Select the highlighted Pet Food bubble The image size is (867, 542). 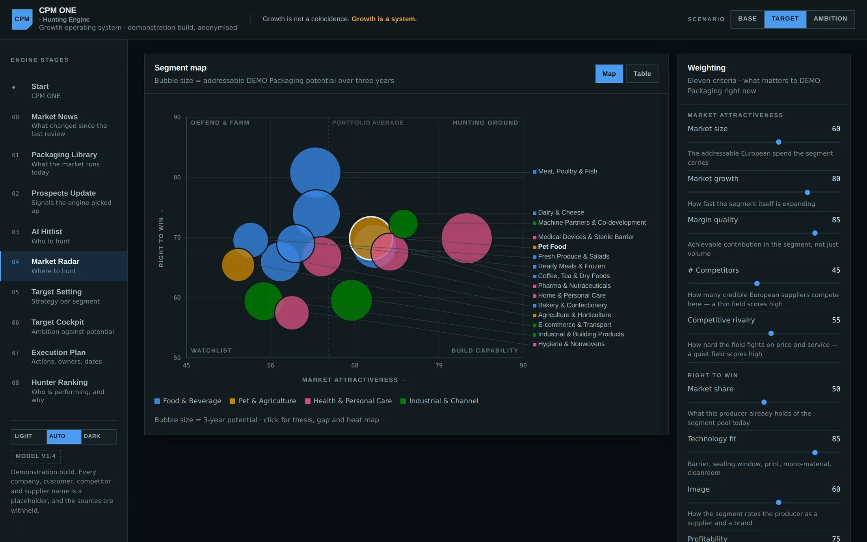370,238
